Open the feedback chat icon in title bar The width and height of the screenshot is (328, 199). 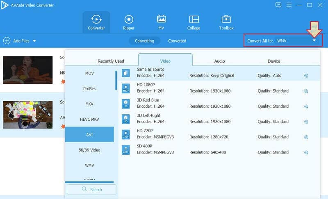coord(278,5)
